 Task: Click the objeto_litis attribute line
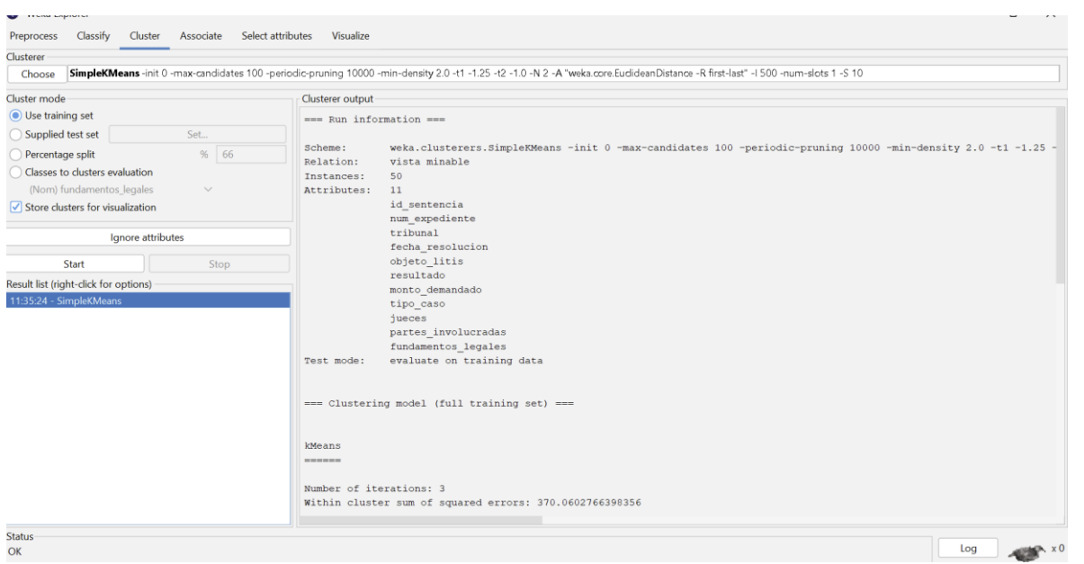click(x=426, y=261)
